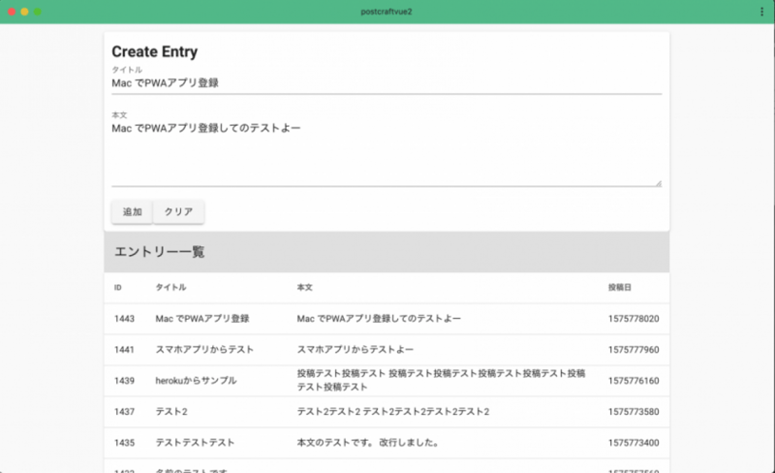Screen dimensions: 775x473
Task: Maximize window with the green button
Action: click(x=38, y=12)
